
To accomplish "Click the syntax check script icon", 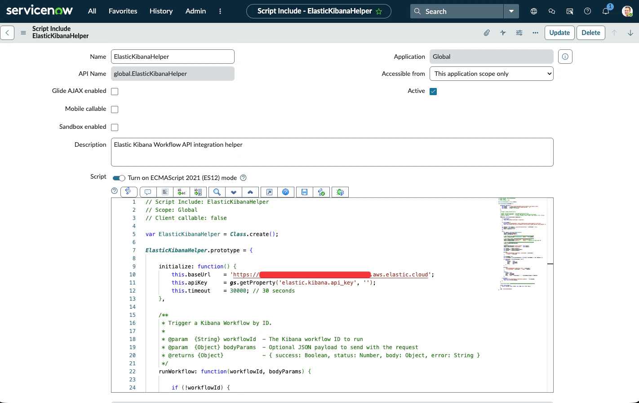I will [321, 192].
